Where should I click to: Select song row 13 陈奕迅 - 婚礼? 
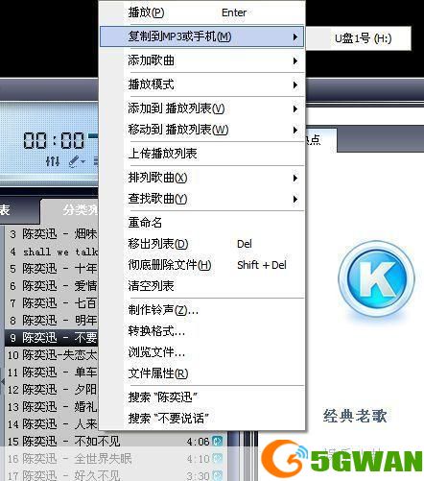coord(52,407)
